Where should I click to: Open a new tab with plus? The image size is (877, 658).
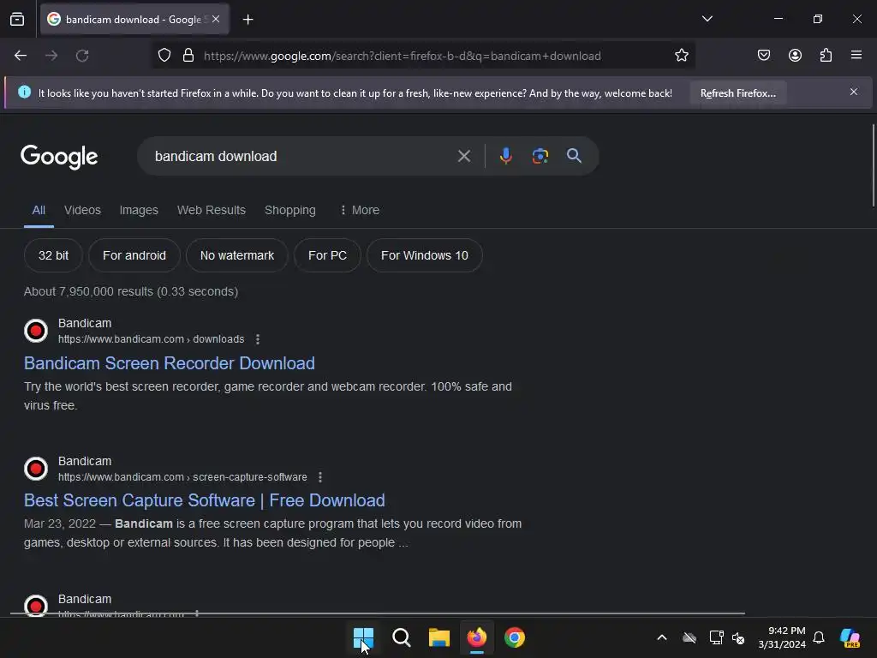point(248,20)
